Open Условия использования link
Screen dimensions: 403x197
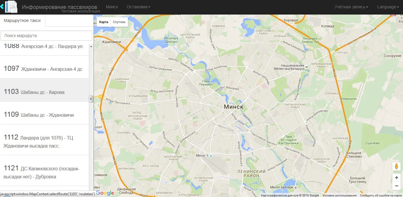[339, 195]
